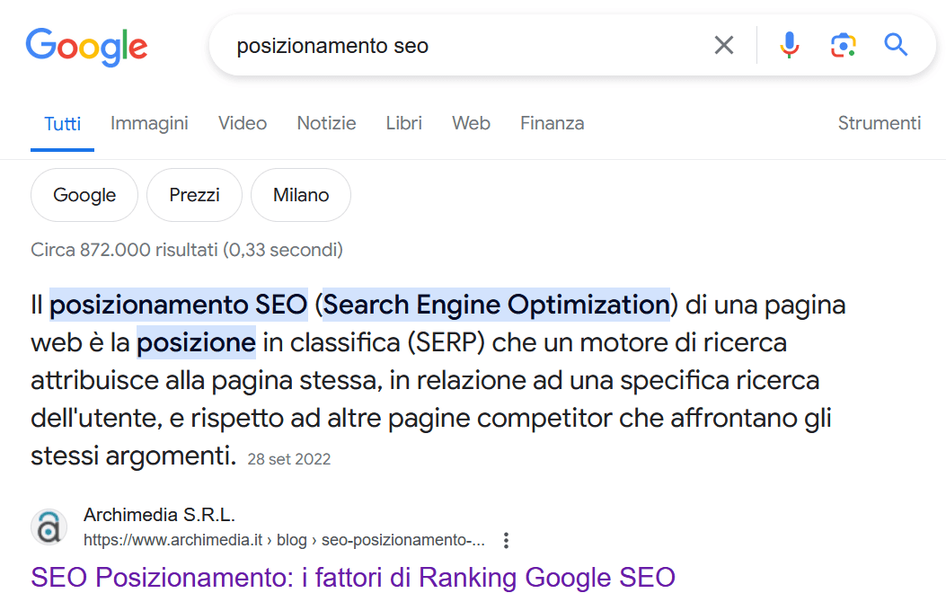The width and height of the screenshot is (946, 602).
Task: Apply the Google filter chip
Action: click(84, 194)
